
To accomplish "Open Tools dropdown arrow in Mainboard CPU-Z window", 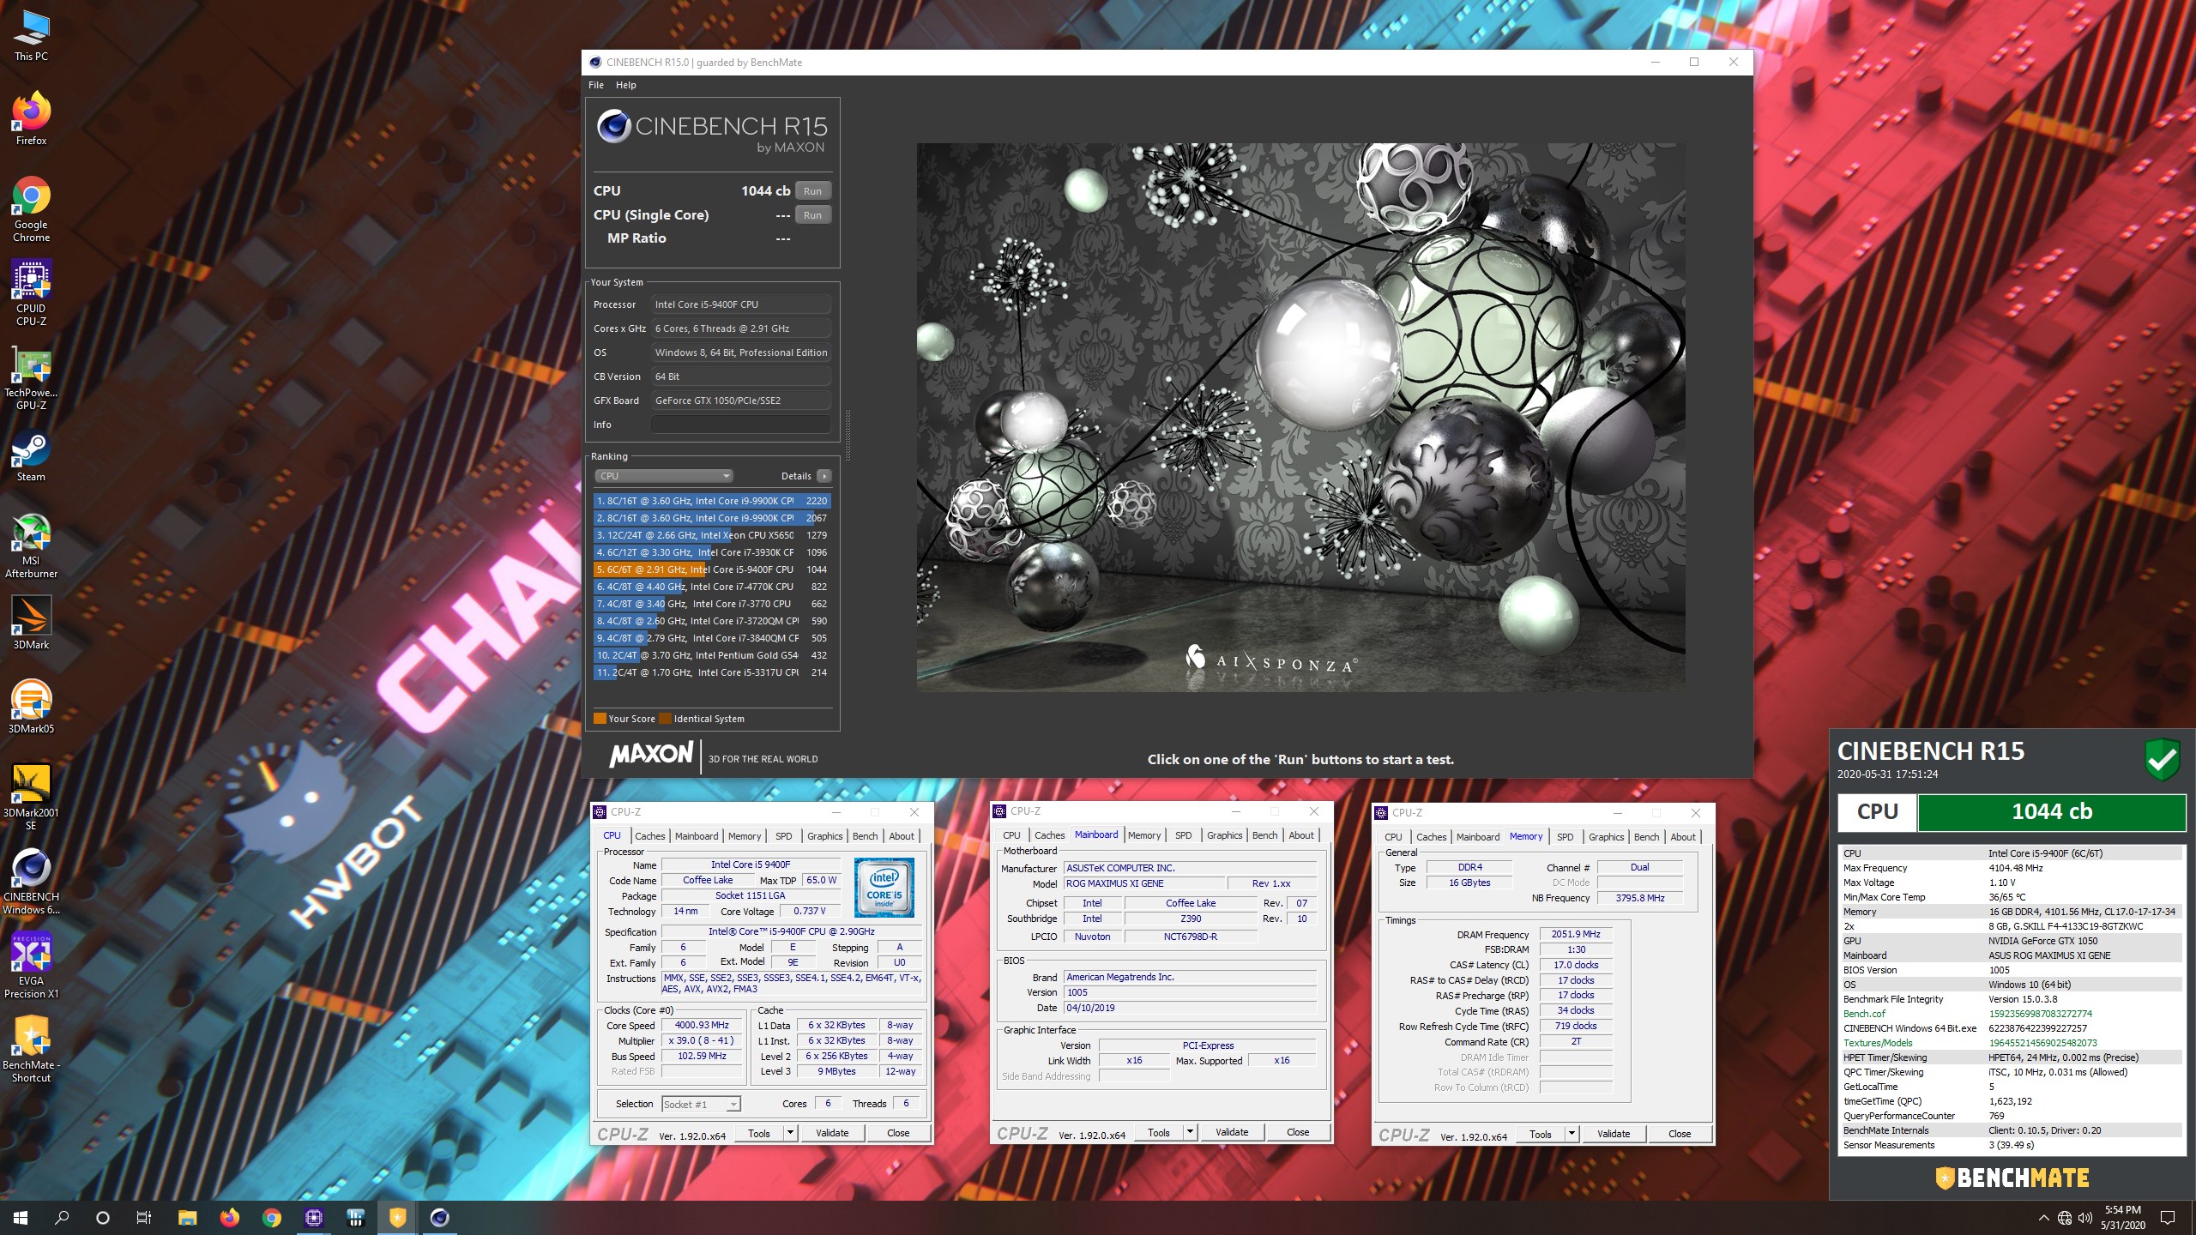I will [x=1189, y=1132].
